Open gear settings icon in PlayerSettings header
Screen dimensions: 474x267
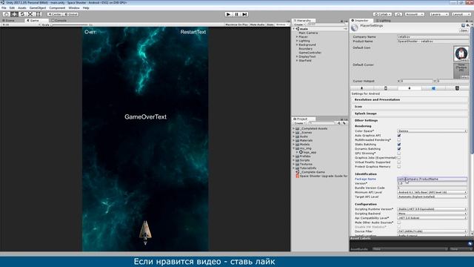(467, 25)
